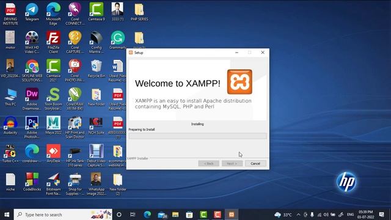This screenshot has width=391, height=220.
Task: Minimize the XAMPP Setup window
Action: 236,53
